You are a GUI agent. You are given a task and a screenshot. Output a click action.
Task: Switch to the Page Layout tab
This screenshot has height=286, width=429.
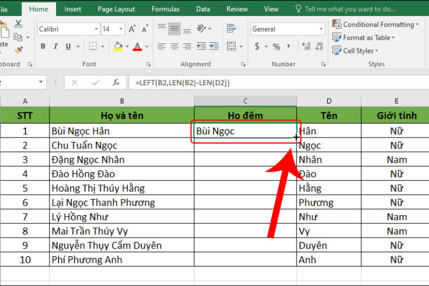point(116,9)
